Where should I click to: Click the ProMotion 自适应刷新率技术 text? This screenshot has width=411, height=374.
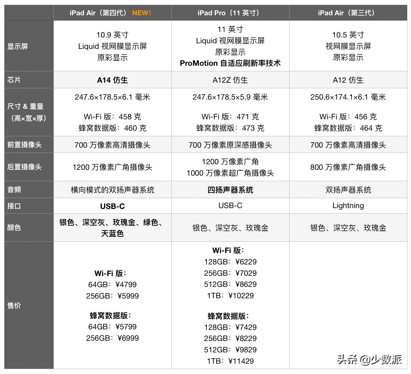[x=230, y=63]
